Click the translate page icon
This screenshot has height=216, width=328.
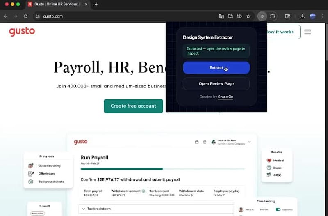tap(221, 16)
